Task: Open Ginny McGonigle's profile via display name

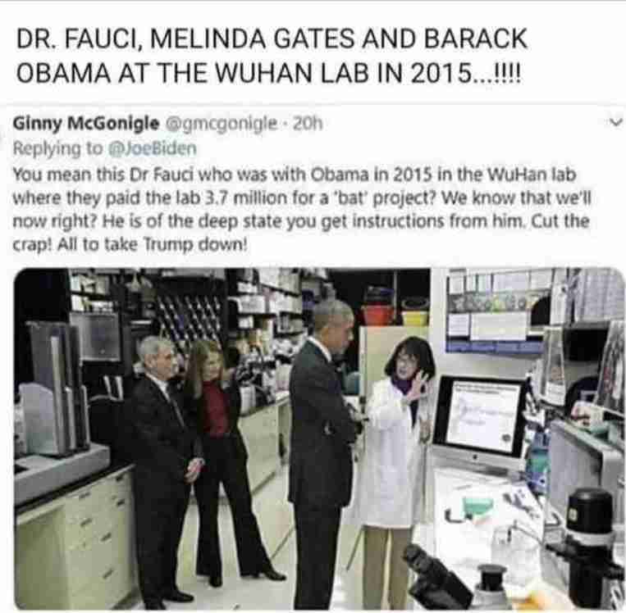Action: point(86,123)
